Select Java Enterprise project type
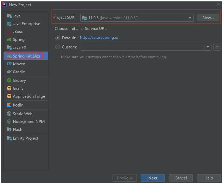 tap(26, 24)
